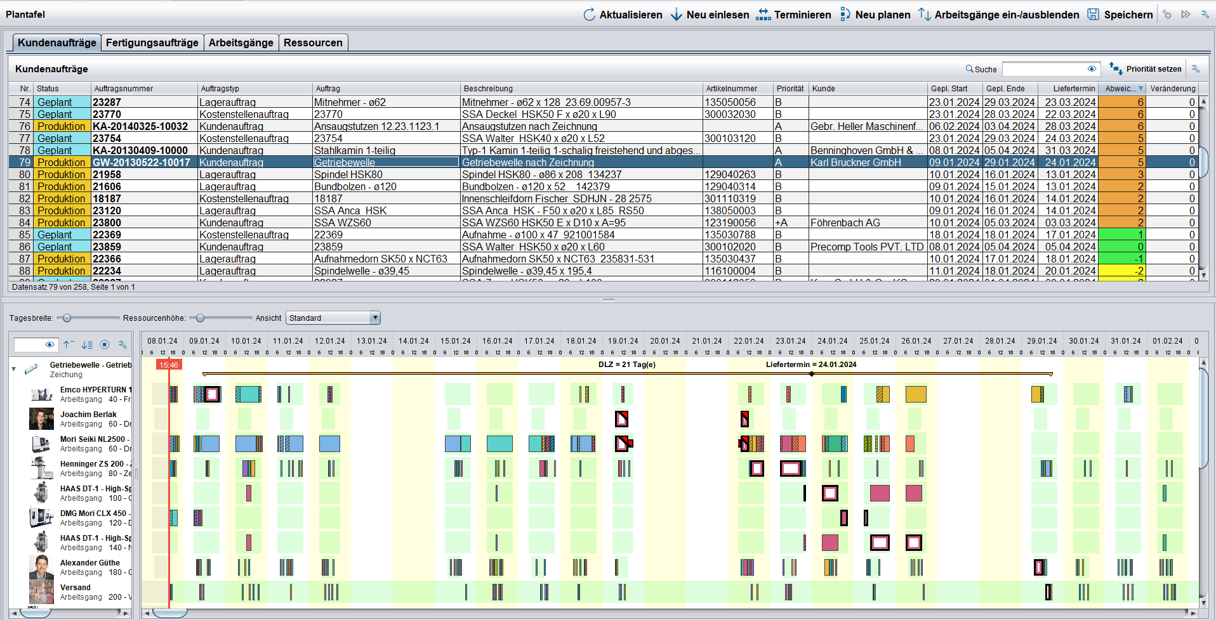Select the HAAS DT-1 image for Arbeitsgang 100
The image size is (1216, 620).
pyautogui.click(x=41, y=493)
